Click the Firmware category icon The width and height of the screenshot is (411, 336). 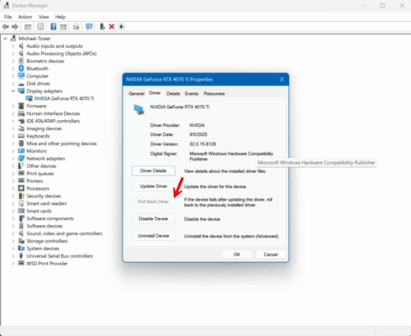pos(21,106)
